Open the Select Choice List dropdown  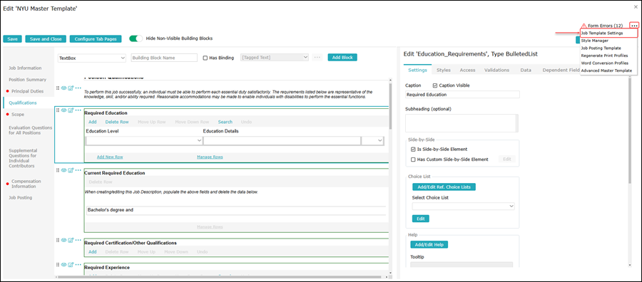(x=463, y=207)
